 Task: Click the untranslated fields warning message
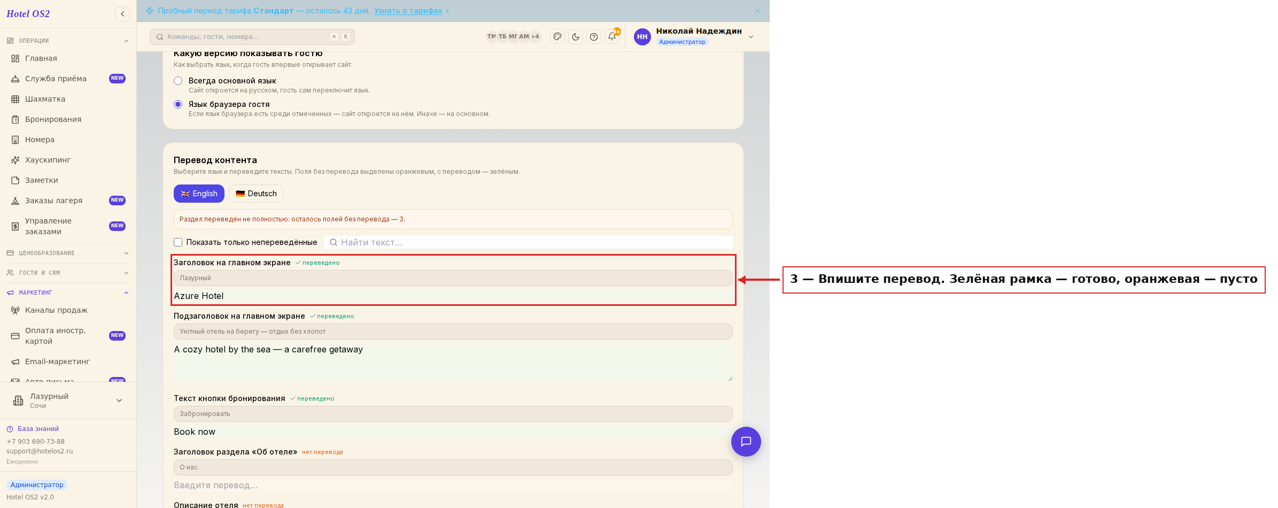(453, 219)
